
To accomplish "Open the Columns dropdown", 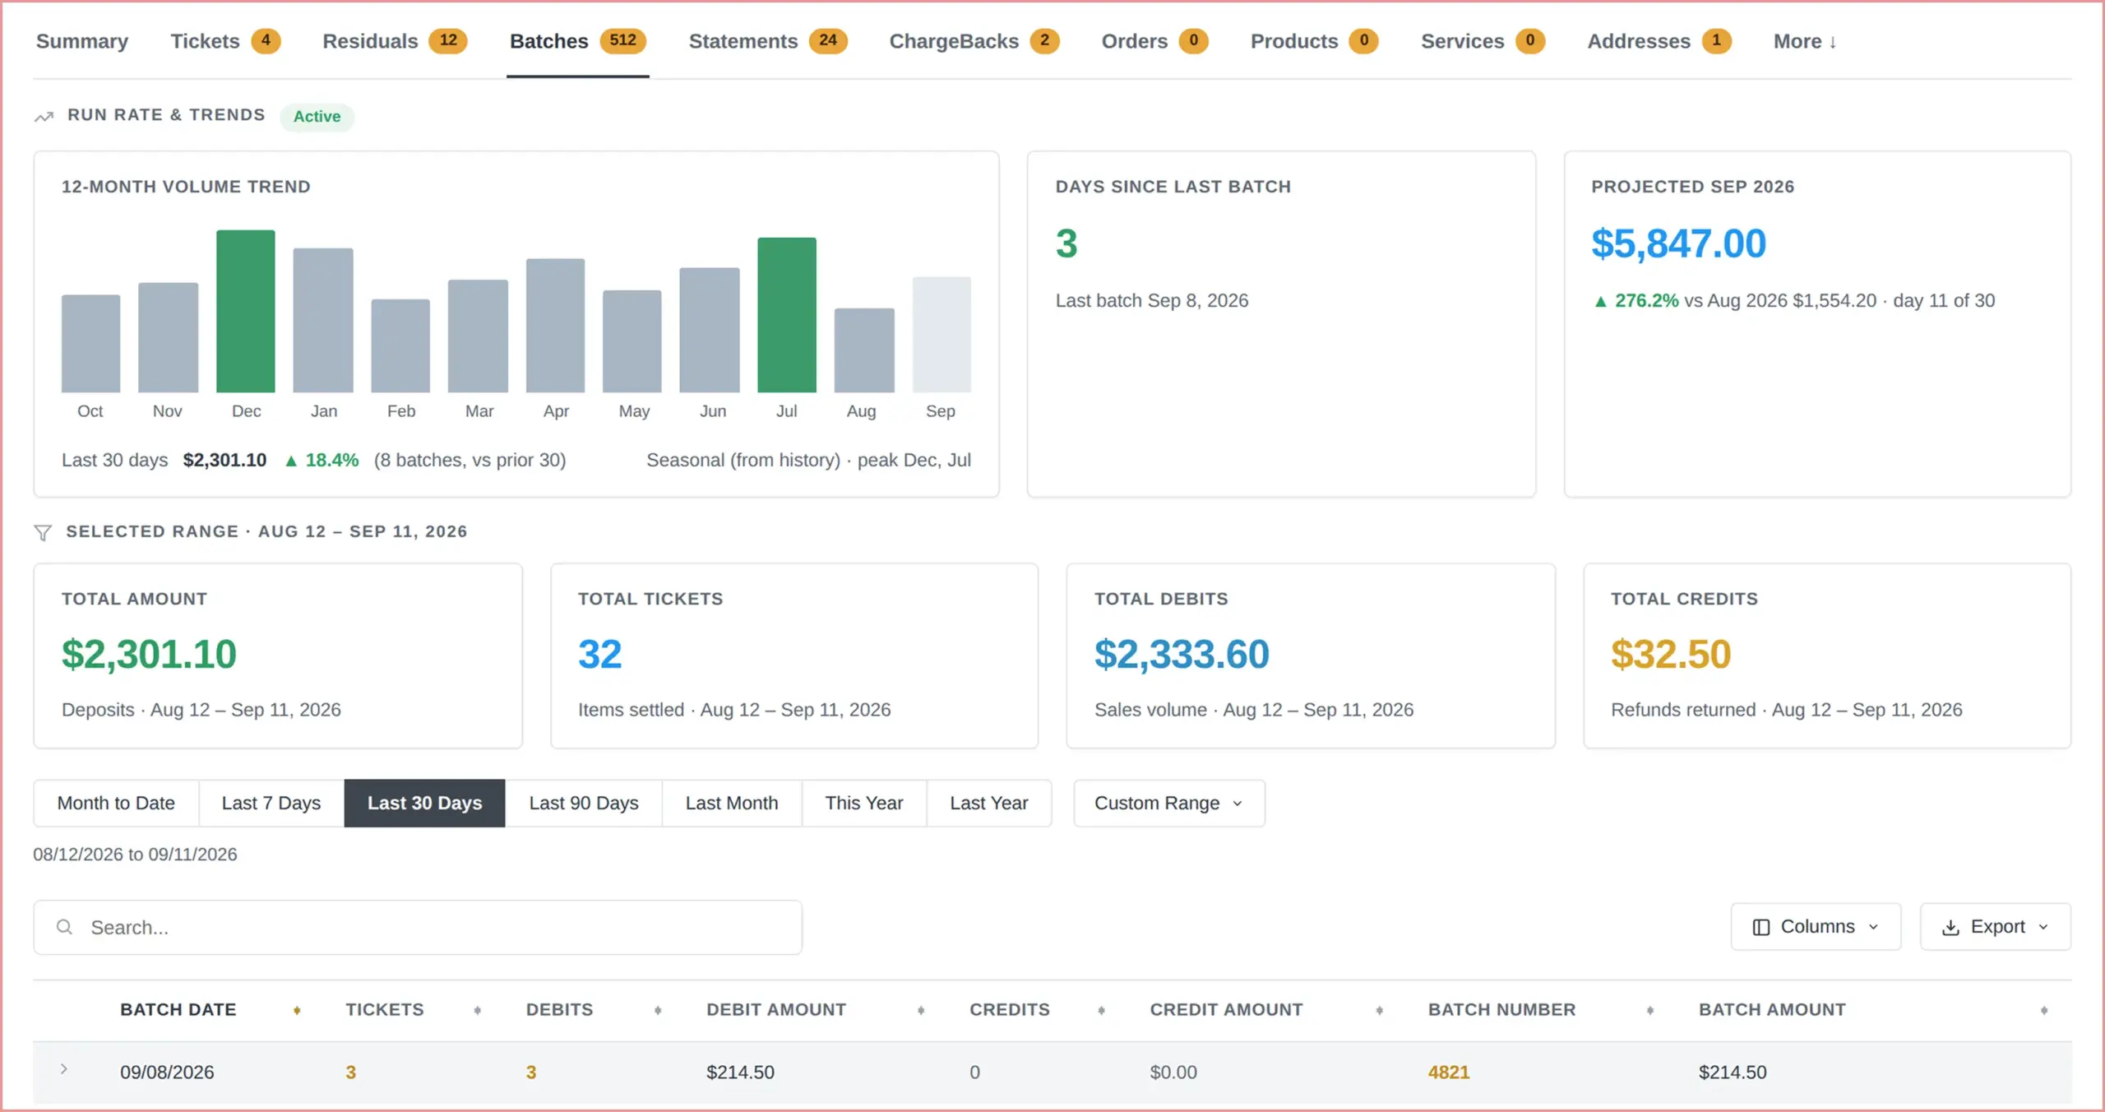I will click(1816, 926).
